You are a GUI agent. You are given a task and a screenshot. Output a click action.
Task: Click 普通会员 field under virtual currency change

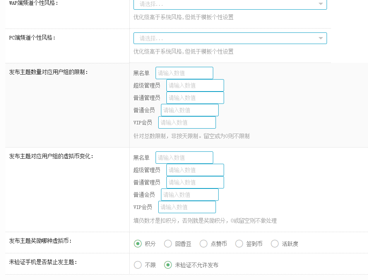[190, 195]
